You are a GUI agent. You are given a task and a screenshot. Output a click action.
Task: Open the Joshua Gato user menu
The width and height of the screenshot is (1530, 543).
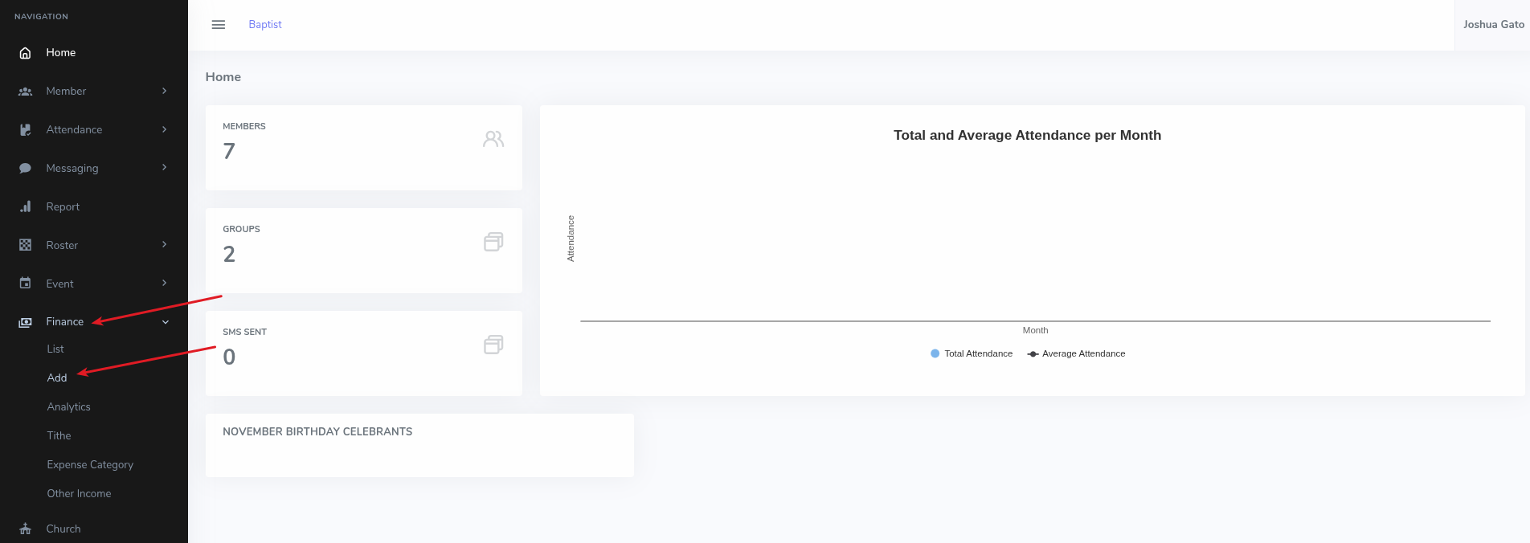[1493, 25]
